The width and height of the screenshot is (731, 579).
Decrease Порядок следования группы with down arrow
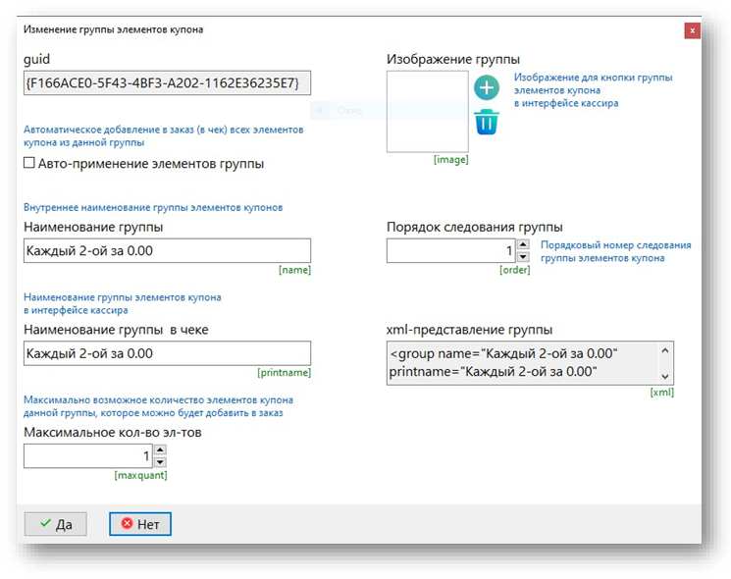point(523,257)
